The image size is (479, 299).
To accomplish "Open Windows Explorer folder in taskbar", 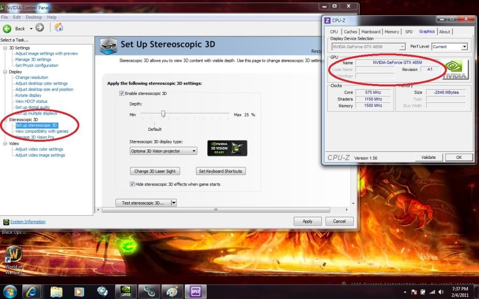I will 56,292.
